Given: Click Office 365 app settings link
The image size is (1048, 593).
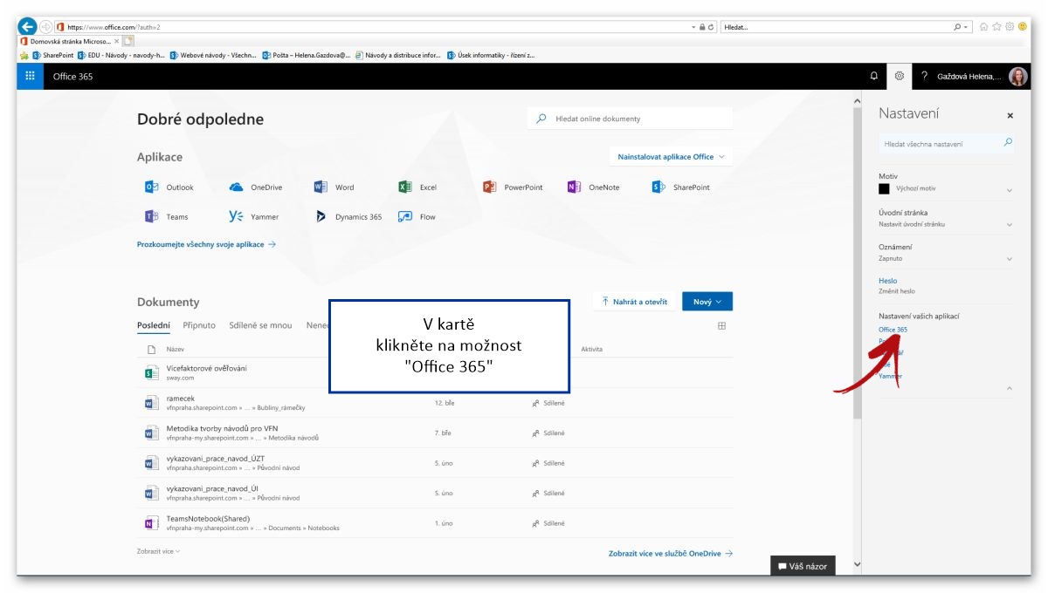Looking at the screenshot, I should [x=893, y=330].
